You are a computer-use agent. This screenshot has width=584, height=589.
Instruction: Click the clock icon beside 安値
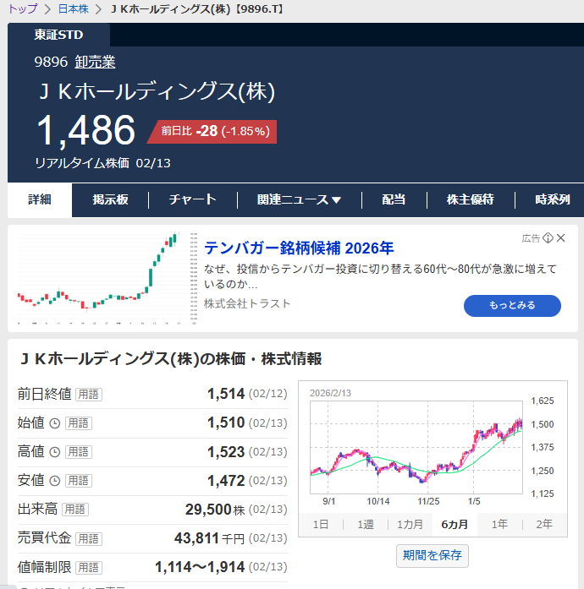(55, 481)
